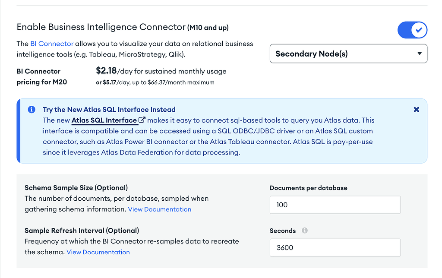Click the Enable Business Intelligence Connector heading
Screen dimensions: 442x278
click(101, 27)
